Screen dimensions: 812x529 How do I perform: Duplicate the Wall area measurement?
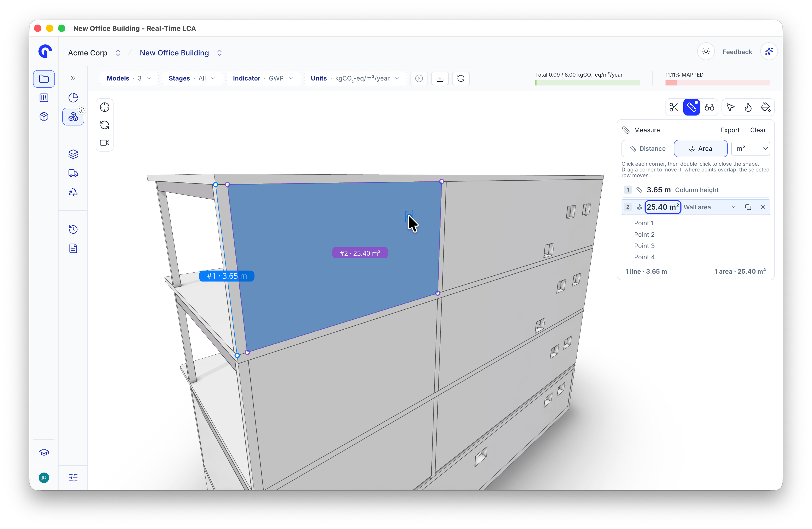748,207
